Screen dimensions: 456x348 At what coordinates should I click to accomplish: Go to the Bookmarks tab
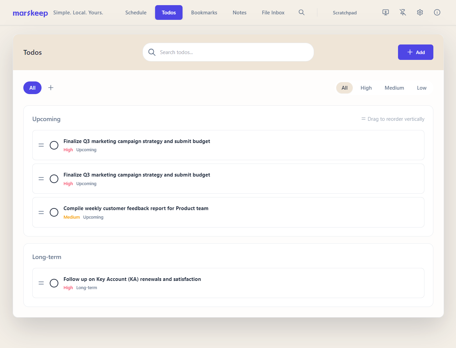(204, 13)
